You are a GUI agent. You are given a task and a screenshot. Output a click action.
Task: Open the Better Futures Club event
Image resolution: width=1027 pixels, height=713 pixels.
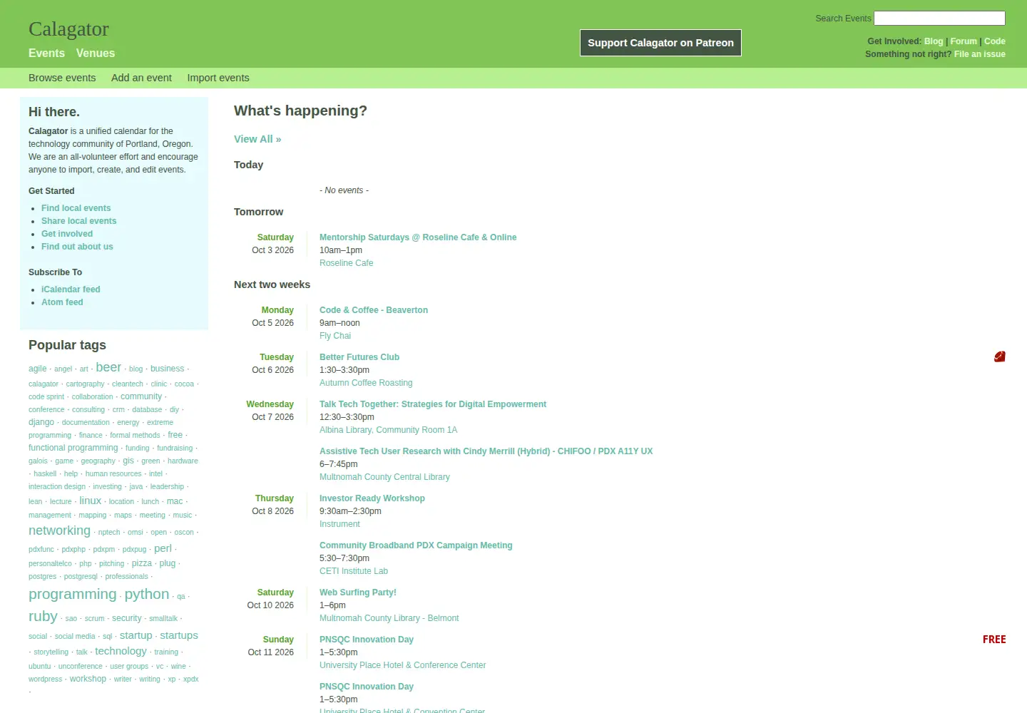click(x=359, y=357)
